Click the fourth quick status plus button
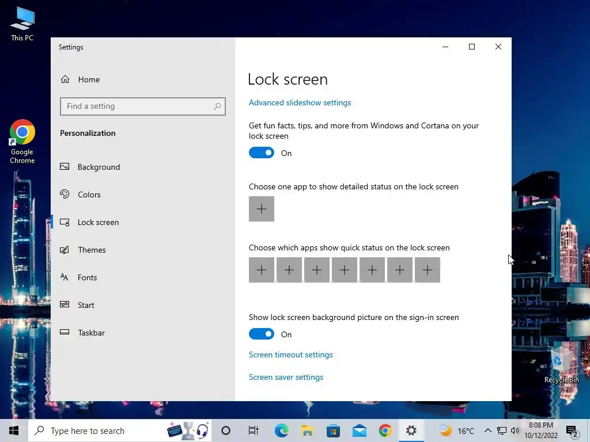 coord(345,270)
